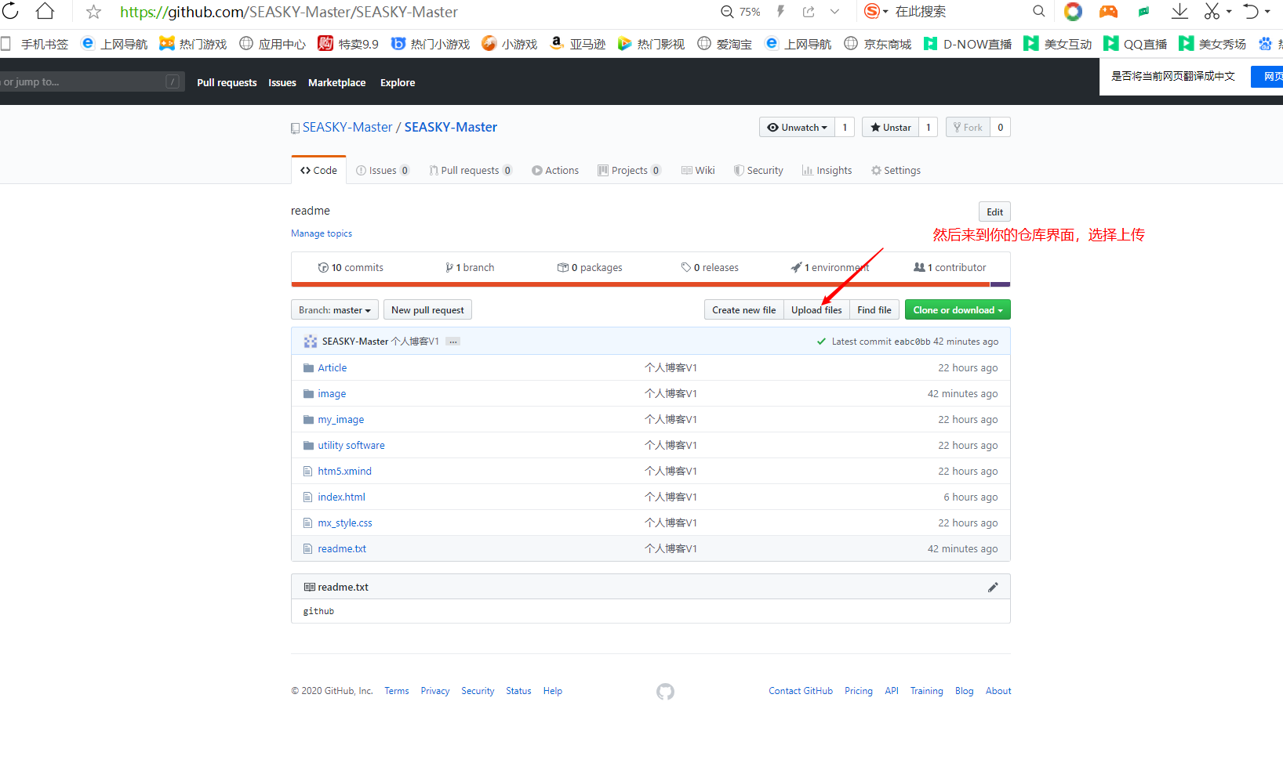
Task: Open Branch: master dropdown
Action: coord(335,310)
